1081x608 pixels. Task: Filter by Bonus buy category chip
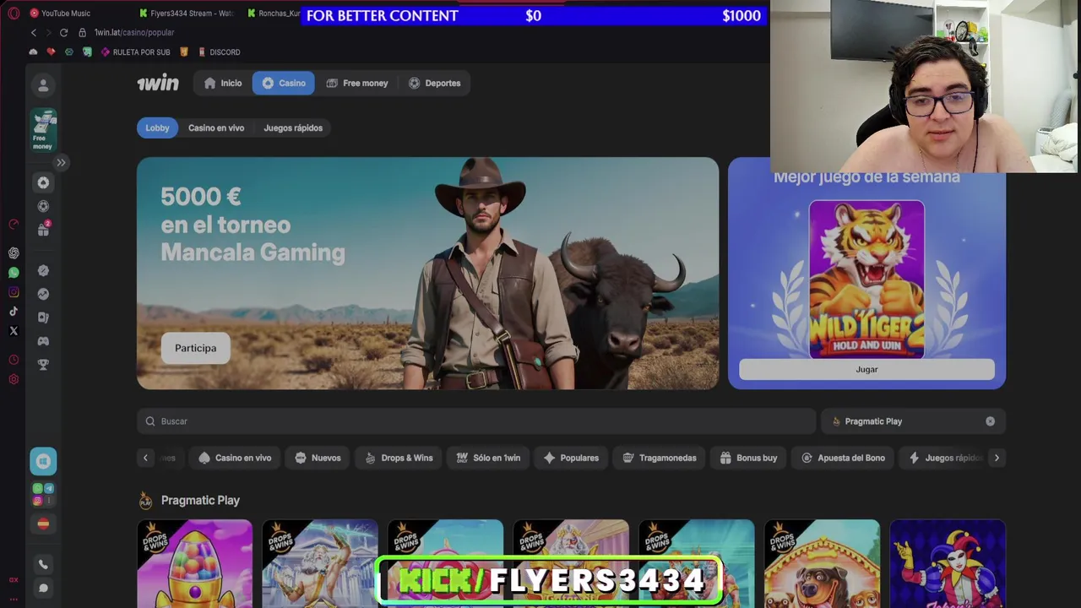pos(748,458)
